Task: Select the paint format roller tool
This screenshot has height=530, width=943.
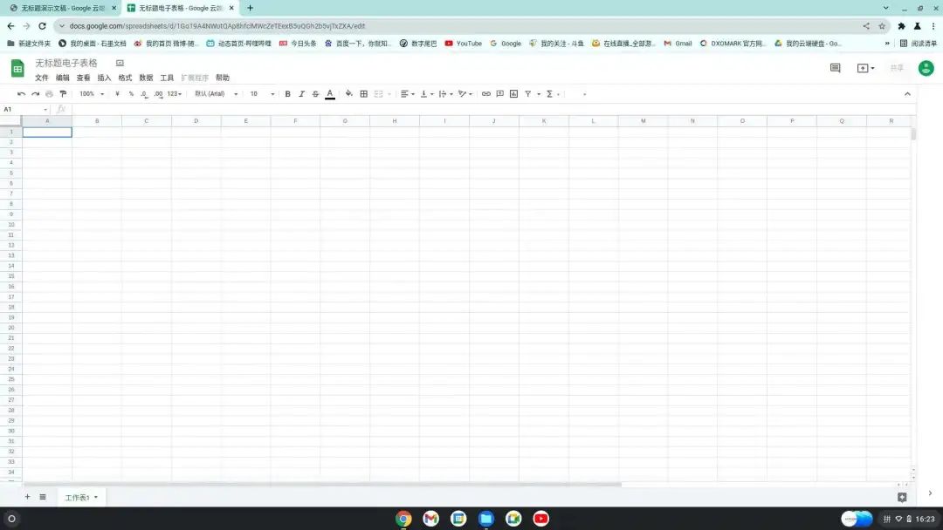Action: [63, 94]
